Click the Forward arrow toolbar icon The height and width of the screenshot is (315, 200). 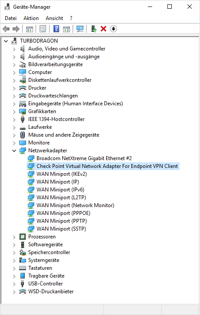16,29
